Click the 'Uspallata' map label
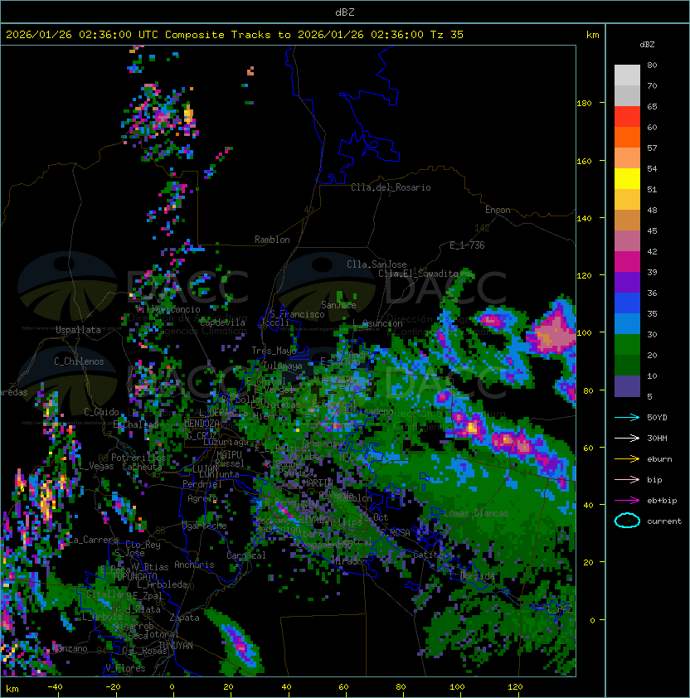The height and width of the screenshot is (698, 690). 78,330
